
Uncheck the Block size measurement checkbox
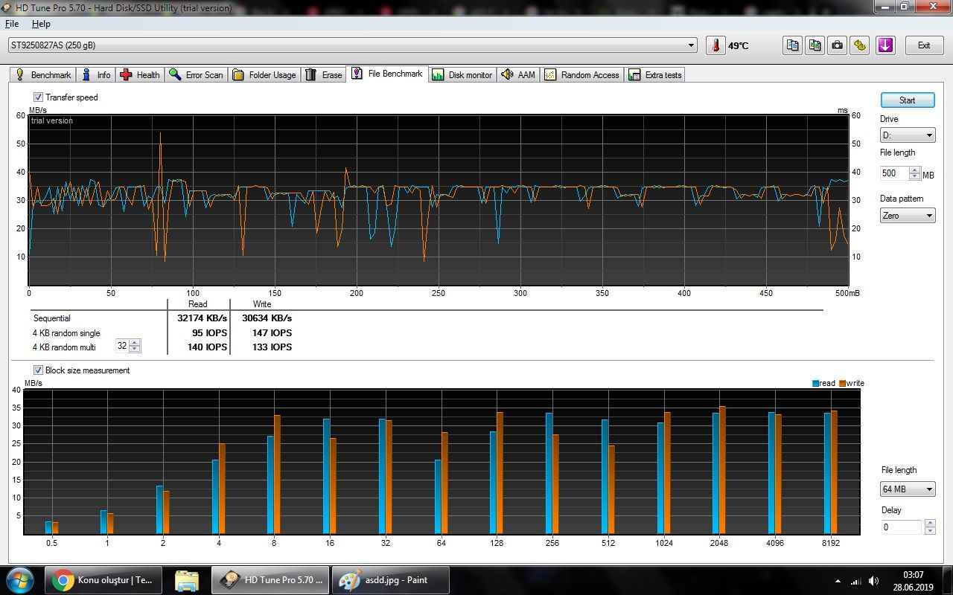(38, 370)
